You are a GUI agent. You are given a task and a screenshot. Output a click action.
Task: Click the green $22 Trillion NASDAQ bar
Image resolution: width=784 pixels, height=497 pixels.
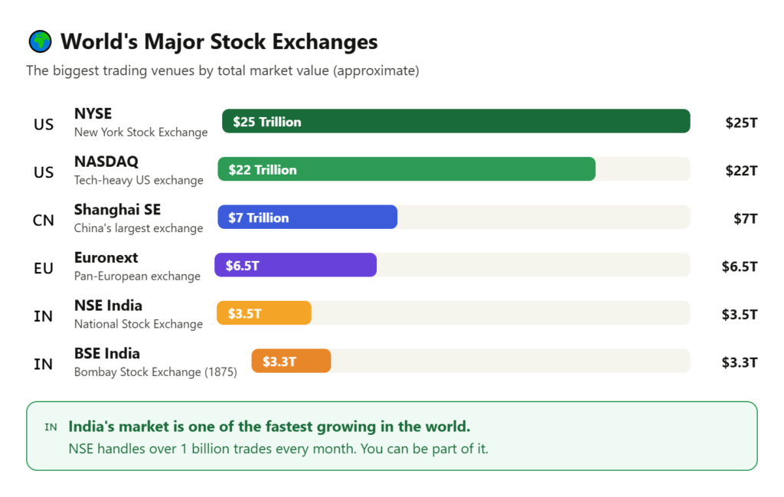coord(406,169)
